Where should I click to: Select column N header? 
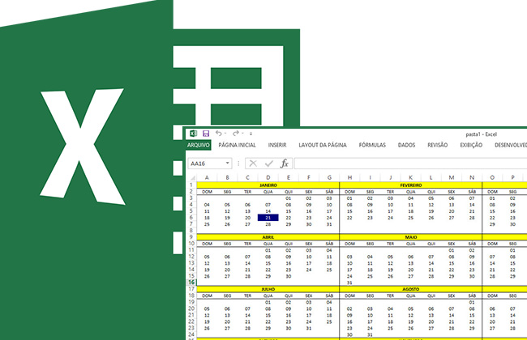pyautogui.click(x=472, y=177)
